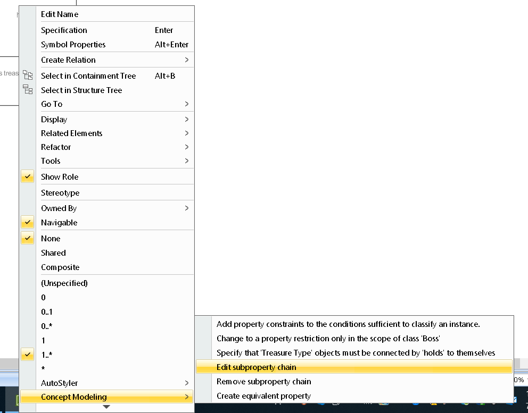Open the AutoStyler submenu

[107, 383]
